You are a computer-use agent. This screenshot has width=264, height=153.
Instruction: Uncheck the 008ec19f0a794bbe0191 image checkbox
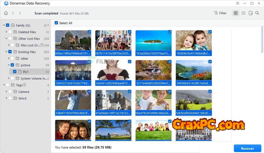point(89,32)
